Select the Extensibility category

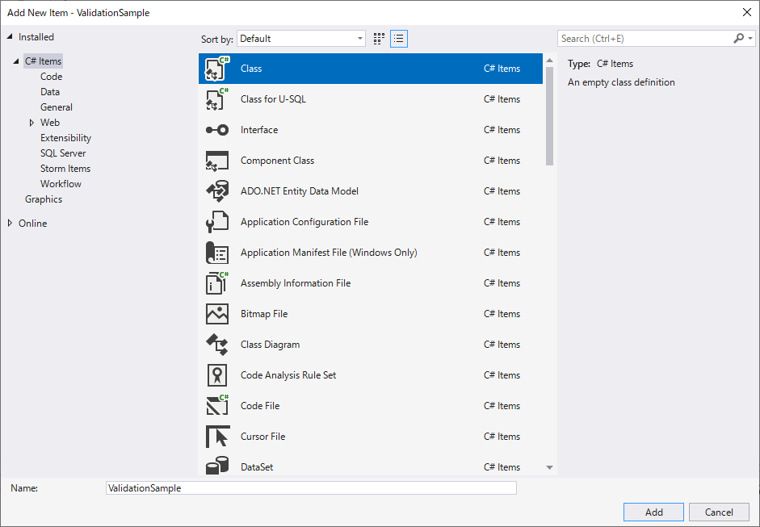tap(65, 138)
